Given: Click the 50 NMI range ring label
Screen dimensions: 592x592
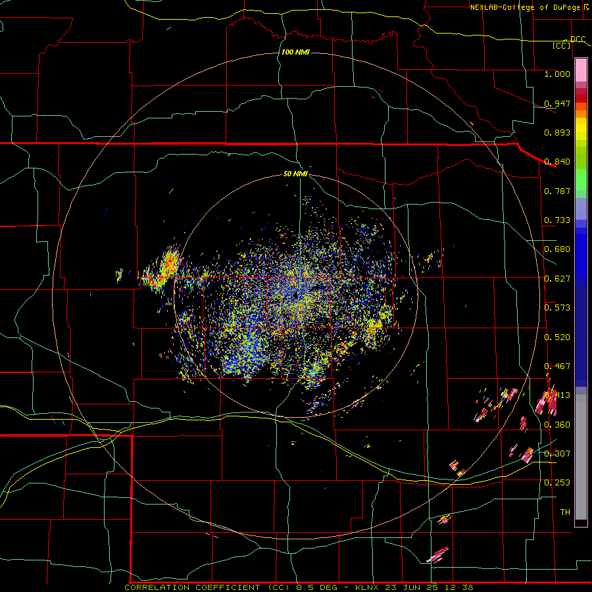Looking at the screenshot, I should point(295,174).
